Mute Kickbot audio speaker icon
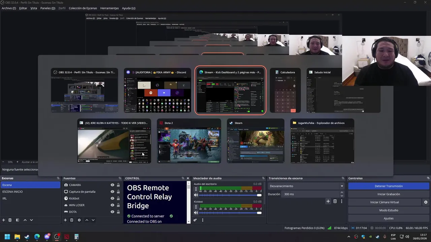Image resolution: width=431 pixels, height=242 pixels. pyautogui.click(x=196, y=213)
